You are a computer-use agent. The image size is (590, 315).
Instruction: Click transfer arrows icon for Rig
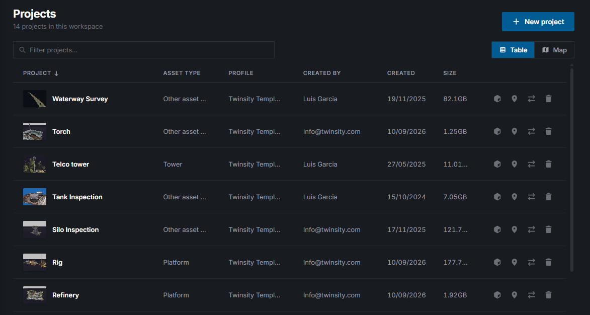(531, 262)
